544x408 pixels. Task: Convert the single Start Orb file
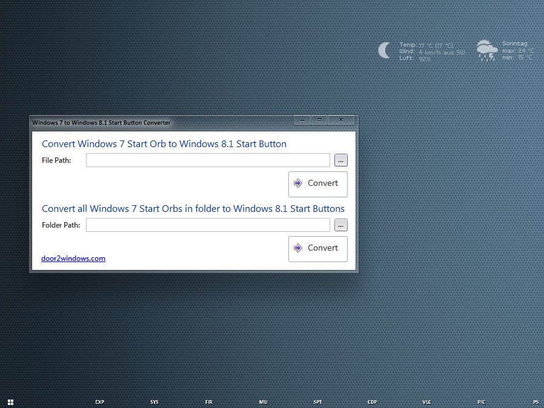(x=318, y=184)
